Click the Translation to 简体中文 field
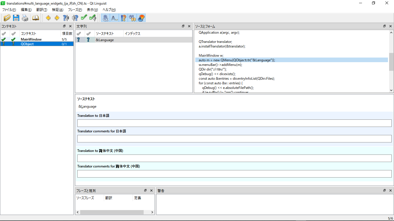This screenshot has height=221, width=394. pos(234,158)
